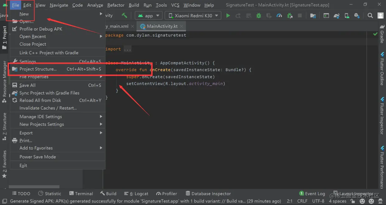Select Project Structure... menu entry
Image resolution: width=386 pixels, height=205 pixels.
[x=58, y=69]
